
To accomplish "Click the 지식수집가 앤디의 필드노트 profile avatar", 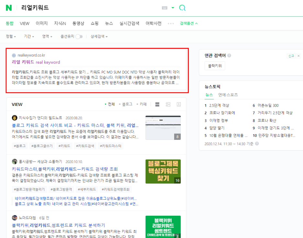I will (15, 118).
